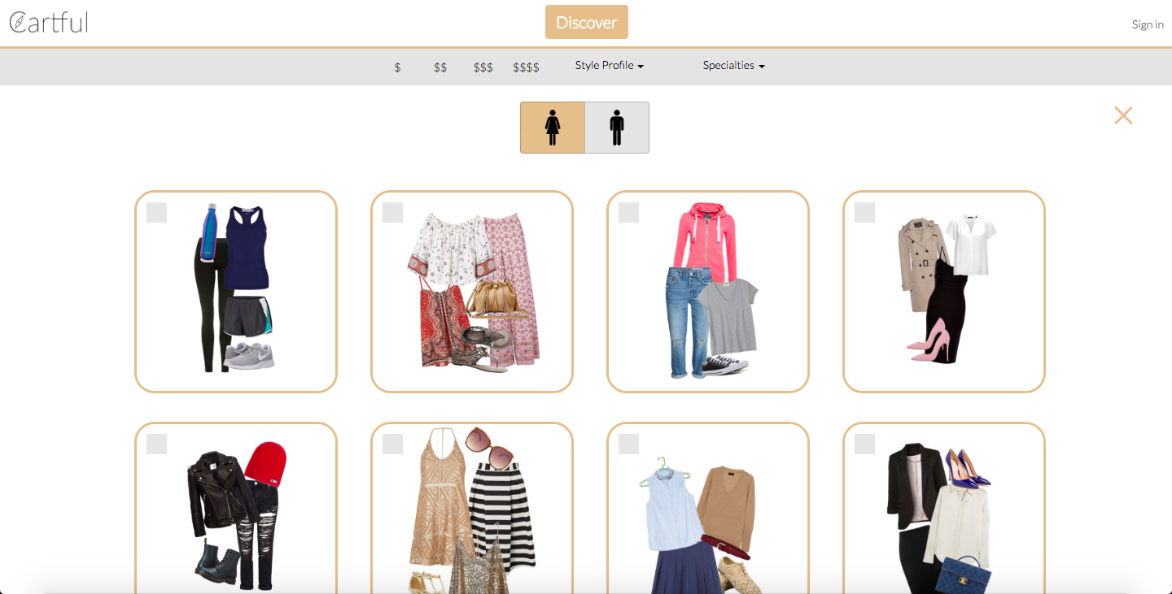This screenshot has height=594, width=1172.
Task: Check the athletic leggings outfit checkbox
Action: coord(155,212)
